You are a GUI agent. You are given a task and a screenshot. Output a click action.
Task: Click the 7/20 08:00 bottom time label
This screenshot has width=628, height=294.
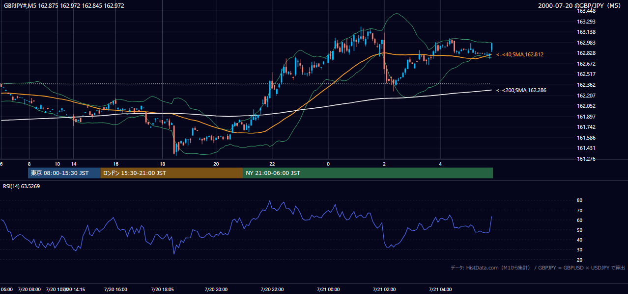[29, 289]
